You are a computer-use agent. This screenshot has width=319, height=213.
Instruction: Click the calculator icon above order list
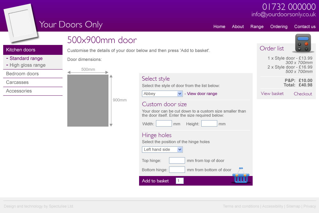coord(303,43)
